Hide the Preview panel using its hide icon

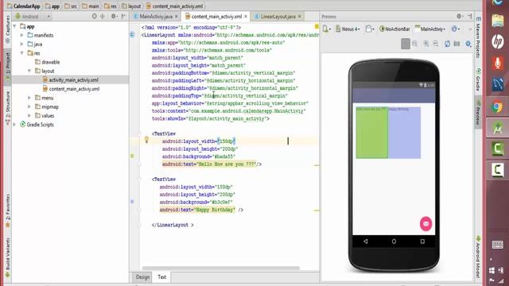(469, 16)
